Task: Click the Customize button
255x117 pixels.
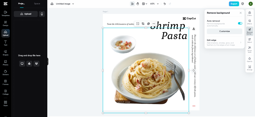Action: pos(224,31)
